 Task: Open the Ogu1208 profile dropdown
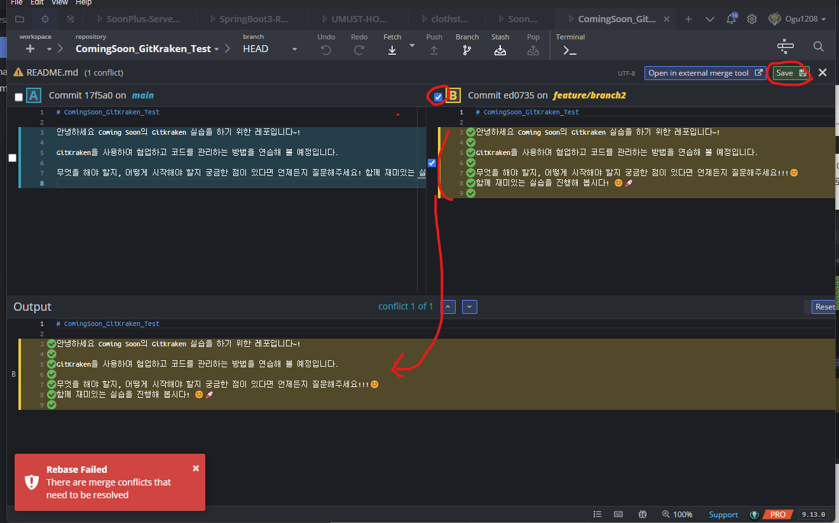point(798,19)
